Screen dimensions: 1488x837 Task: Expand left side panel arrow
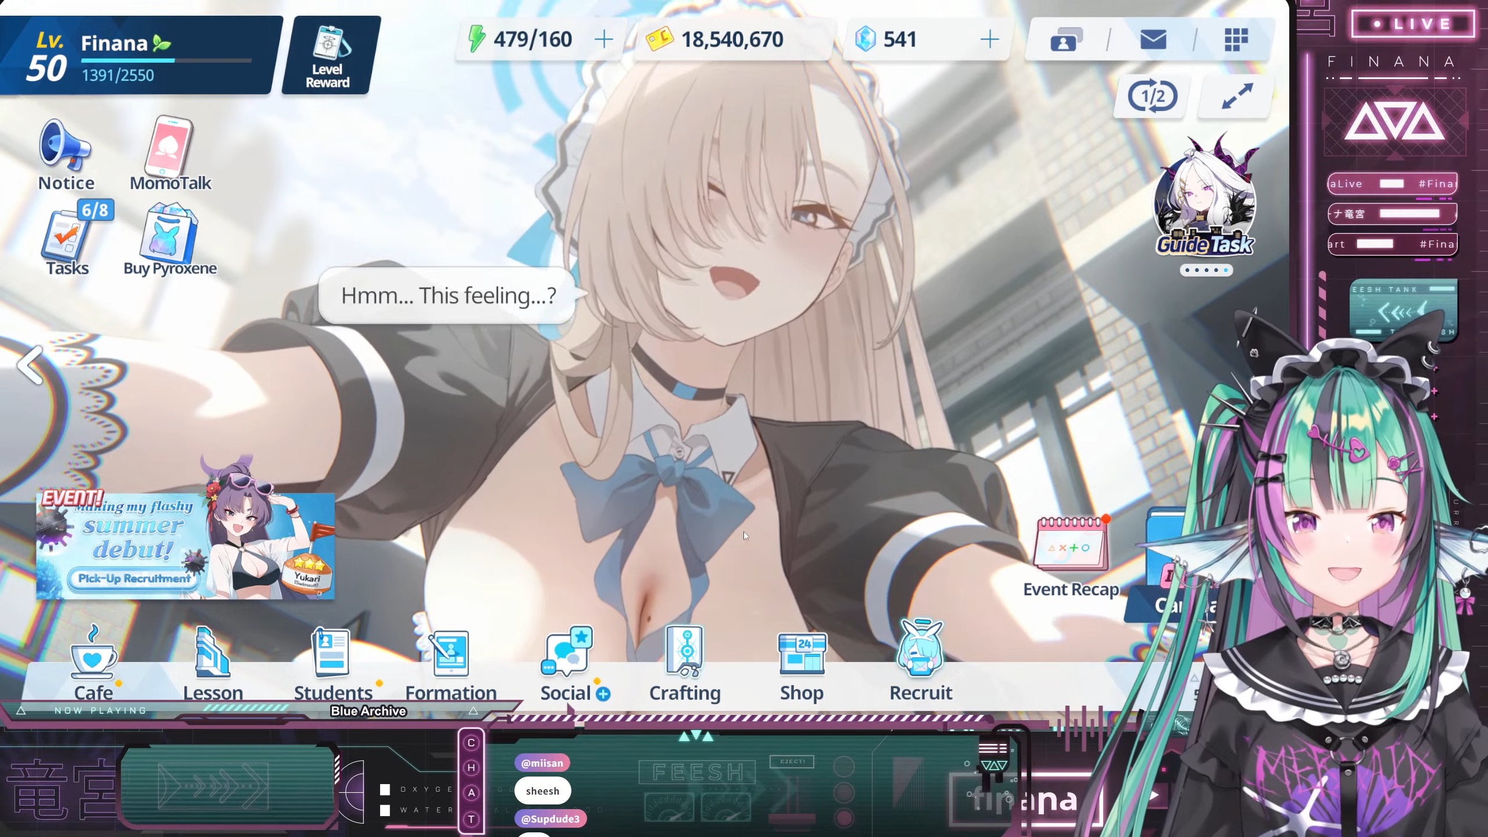[29, 365]
